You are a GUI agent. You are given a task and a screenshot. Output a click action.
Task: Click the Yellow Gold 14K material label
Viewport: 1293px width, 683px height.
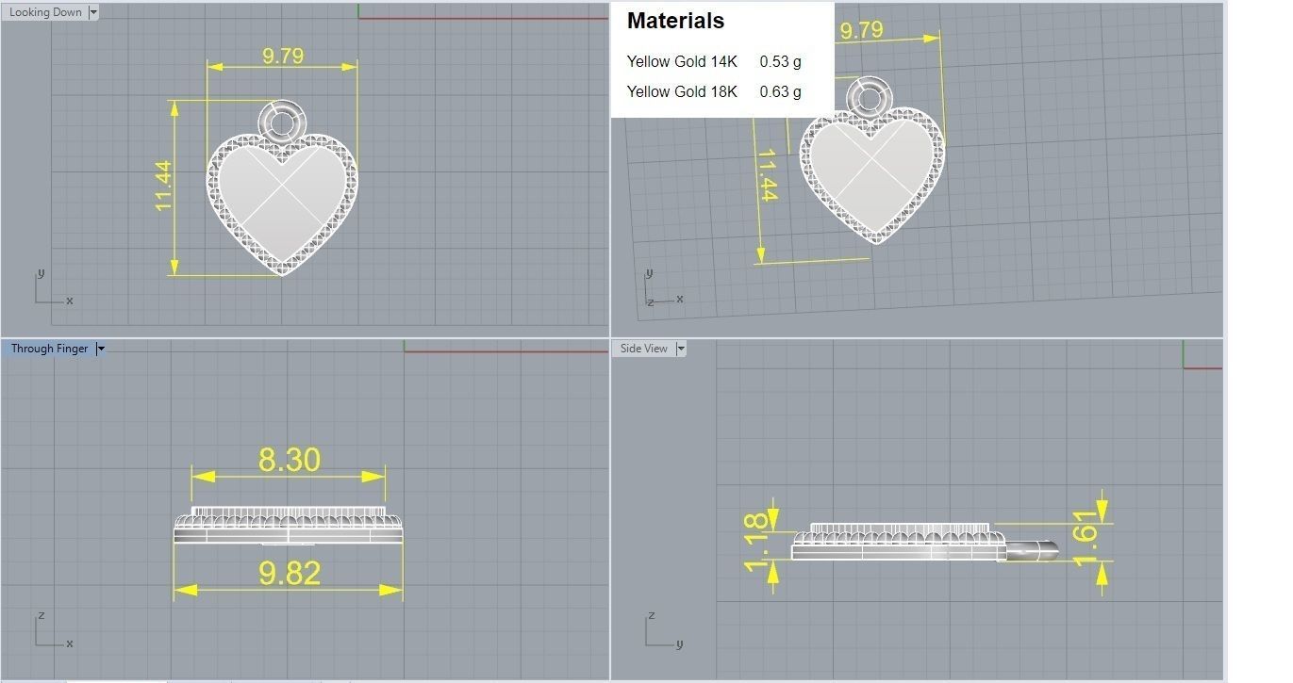click(682, 61)
